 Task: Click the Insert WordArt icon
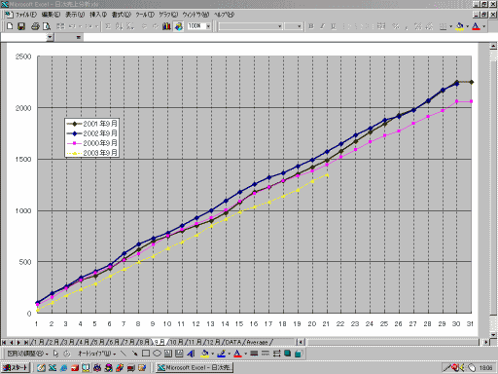pyautogui.click(x=191, y=354)
